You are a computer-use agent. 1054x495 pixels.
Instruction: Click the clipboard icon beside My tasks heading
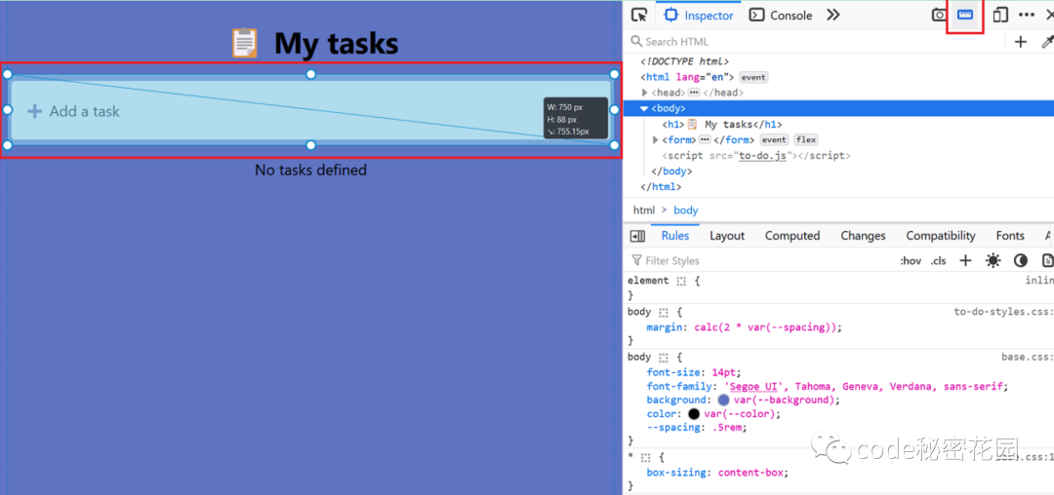244,43
